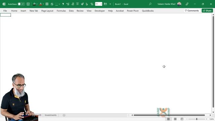215x121 pixels.
Task: Click the 100% zoom level text
Action: pos(211,119)
